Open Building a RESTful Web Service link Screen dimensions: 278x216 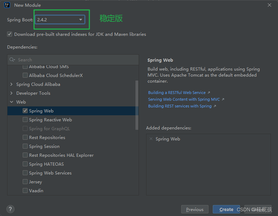[177, 93]
